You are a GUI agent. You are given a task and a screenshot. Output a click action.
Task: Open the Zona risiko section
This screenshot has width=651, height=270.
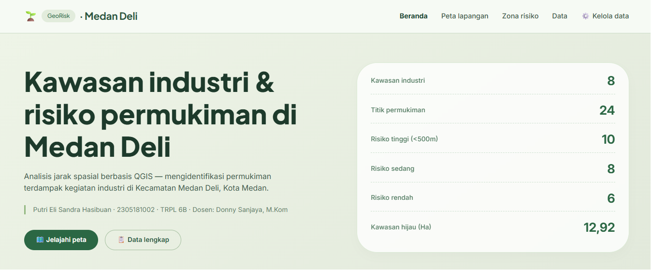520,16
